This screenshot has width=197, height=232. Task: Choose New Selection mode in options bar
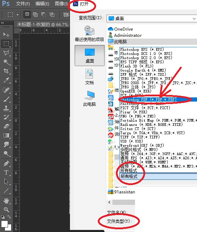[x=27, y=14]
